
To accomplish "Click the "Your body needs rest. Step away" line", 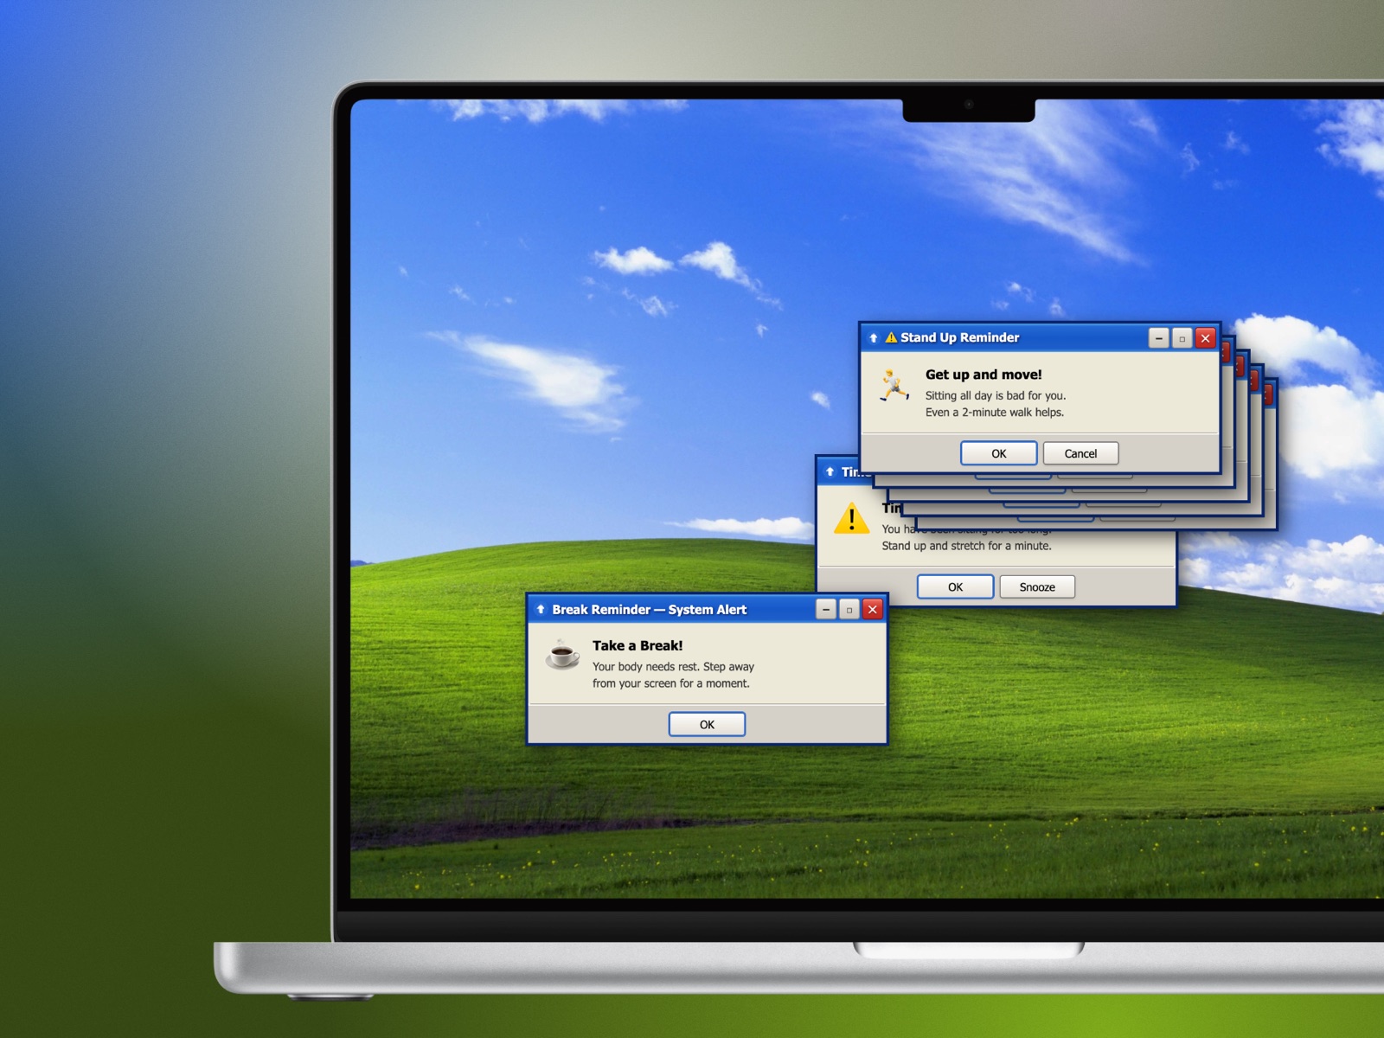I will (x=673, y=667).
